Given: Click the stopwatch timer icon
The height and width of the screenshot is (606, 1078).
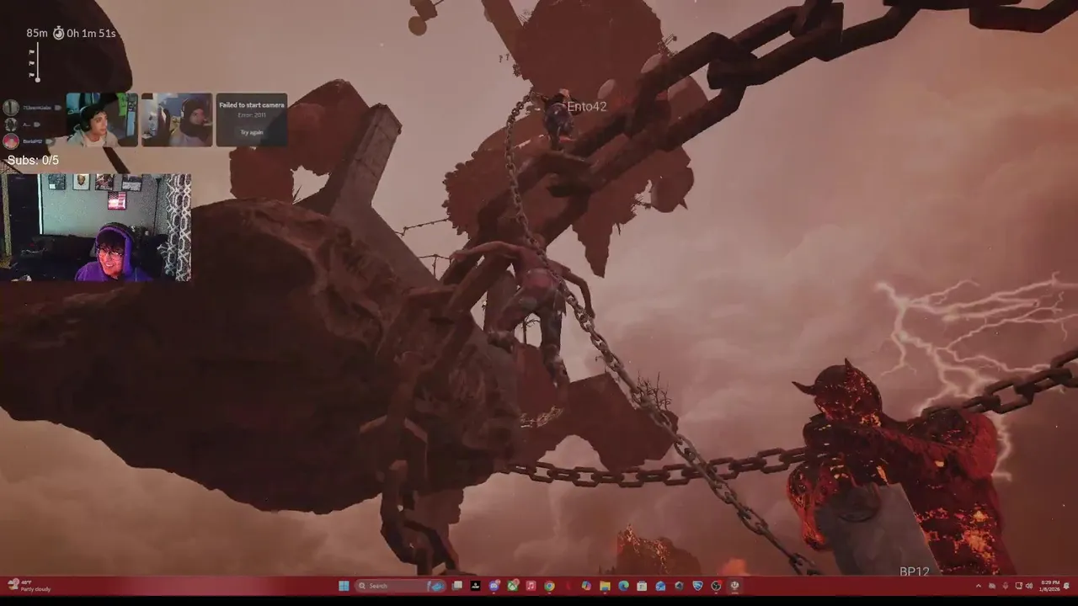Looking at the screenshot, I should point(59,33).
